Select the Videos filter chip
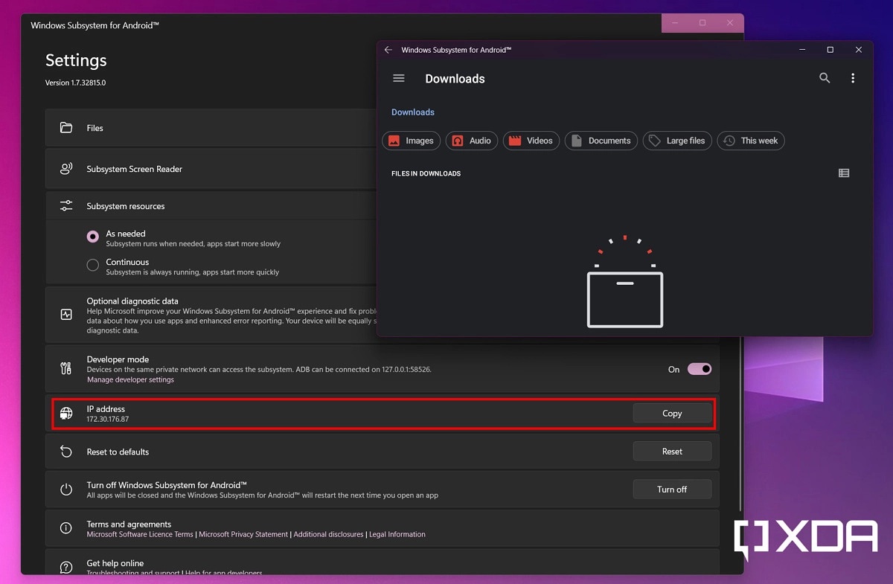The width and height of the screenshot is (893, 584). (531, 141)
